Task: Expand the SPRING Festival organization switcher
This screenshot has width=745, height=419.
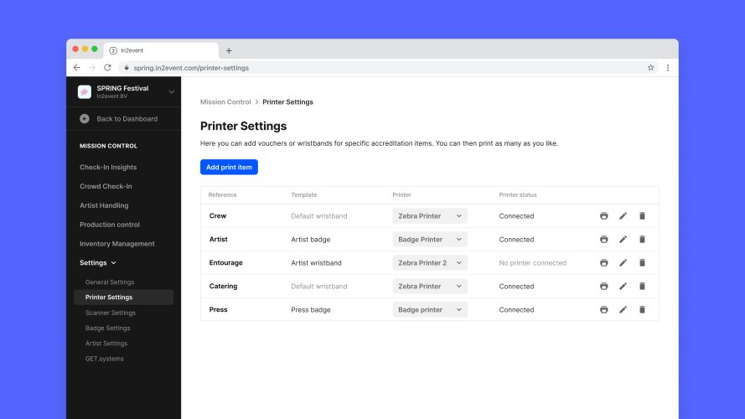Action: click(x=172, y=91)
